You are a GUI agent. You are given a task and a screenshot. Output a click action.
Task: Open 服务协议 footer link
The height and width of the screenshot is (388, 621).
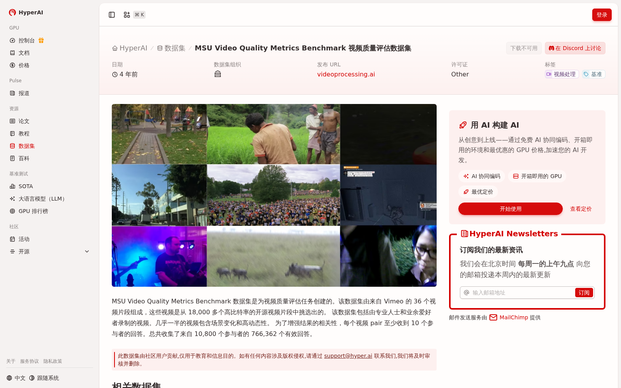point(29,361)
